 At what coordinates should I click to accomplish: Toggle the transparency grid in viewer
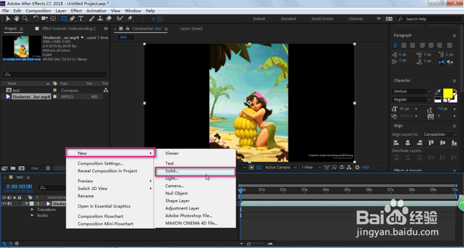click(x=258, y=167)
